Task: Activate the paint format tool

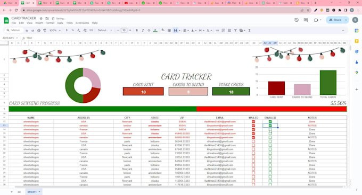Action: (45, 30)
